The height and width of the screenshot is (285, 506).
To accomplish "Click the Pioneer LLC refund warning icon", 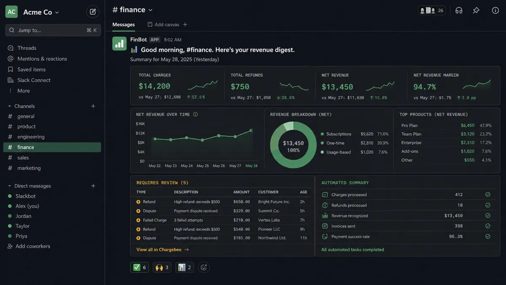I will pyautogui.click(x=138, y=229).
